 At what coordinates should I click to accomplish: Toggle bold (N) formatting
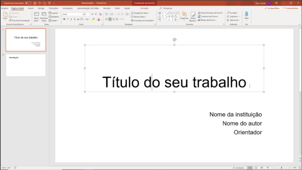pos(64,19)
